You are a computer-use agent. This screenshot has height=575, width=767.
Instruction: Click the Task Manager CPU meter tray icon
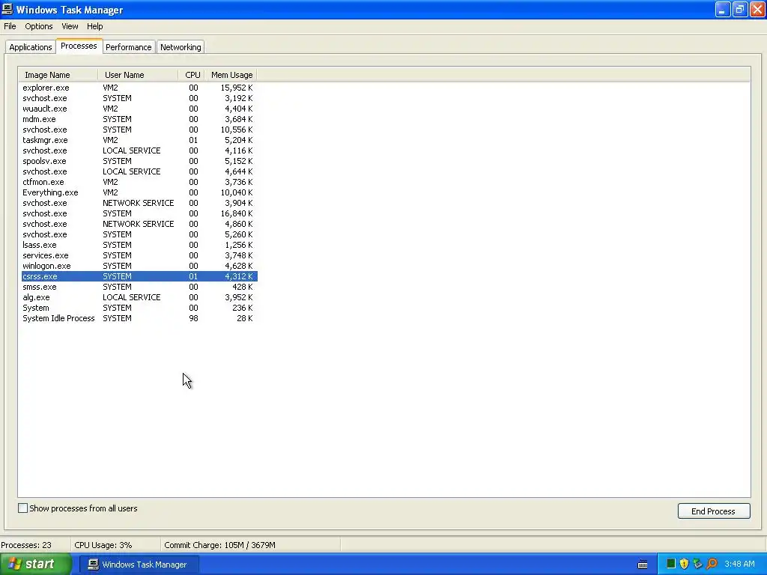point(670,564)
